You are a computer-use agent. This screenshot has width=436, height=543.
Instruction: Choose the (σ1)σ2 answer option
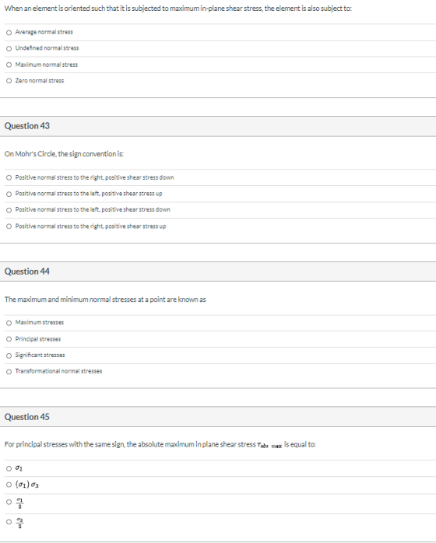tap(9, 485)
